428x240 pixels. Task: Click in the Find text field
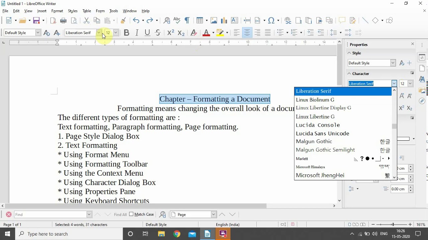click(x=50, y=214)
